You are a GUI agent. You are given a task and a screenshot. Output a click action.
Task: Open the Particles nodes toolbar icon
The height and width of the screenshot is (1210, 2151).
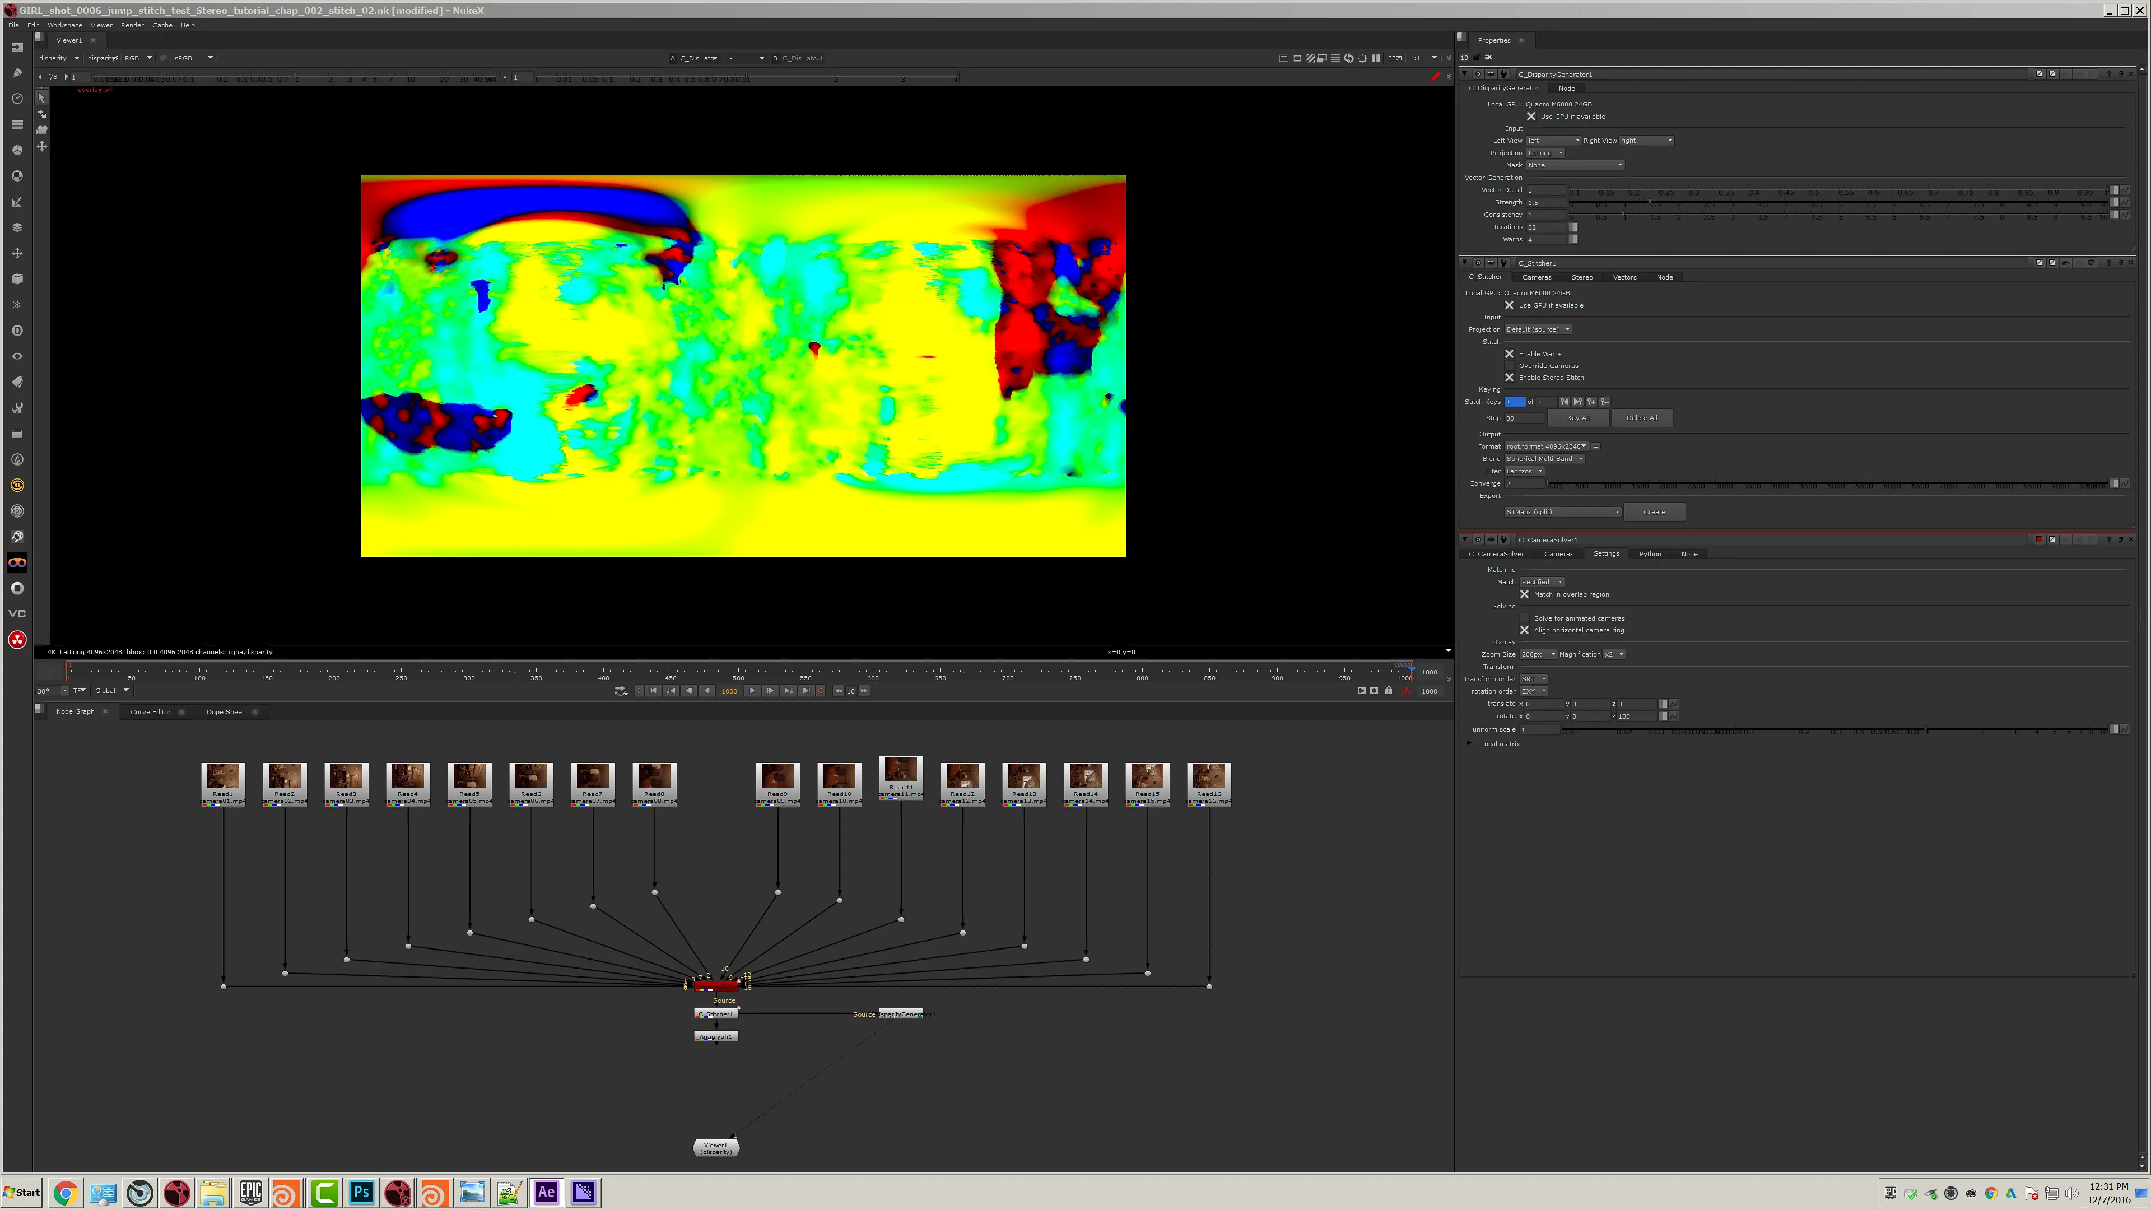17,305
